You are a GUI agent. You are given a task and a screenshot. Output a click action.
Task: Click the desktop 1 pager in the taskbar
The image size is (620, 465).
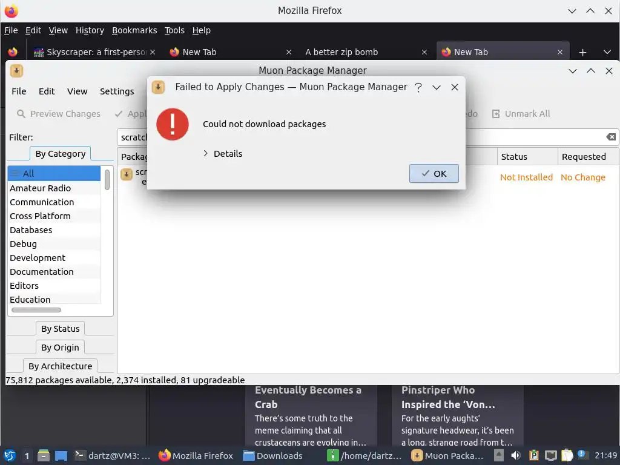click(x=27, y=456)
